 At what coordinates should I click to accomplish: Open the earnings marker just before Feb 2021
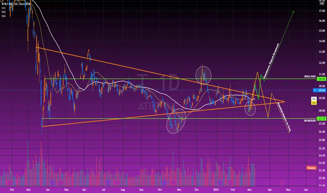pos(230,183)
